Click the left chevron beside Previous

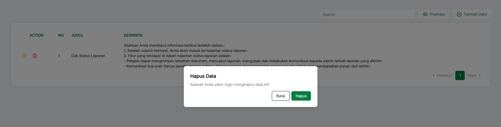[434, 75]
